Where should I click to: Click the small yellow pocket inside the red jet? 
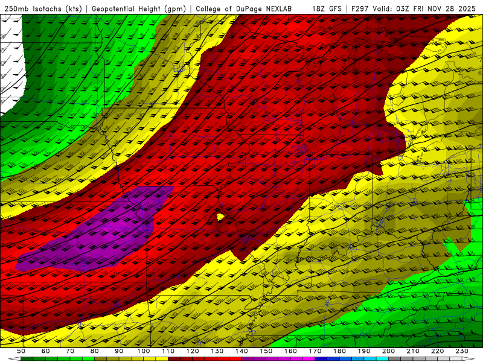tap(220, 217)
